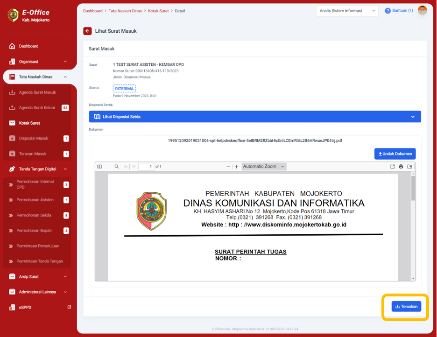The width and height of the screenshot is (437, 337).
Task: Collapse the Tata Naskah Dinas menu
Action: pos(38,77)
